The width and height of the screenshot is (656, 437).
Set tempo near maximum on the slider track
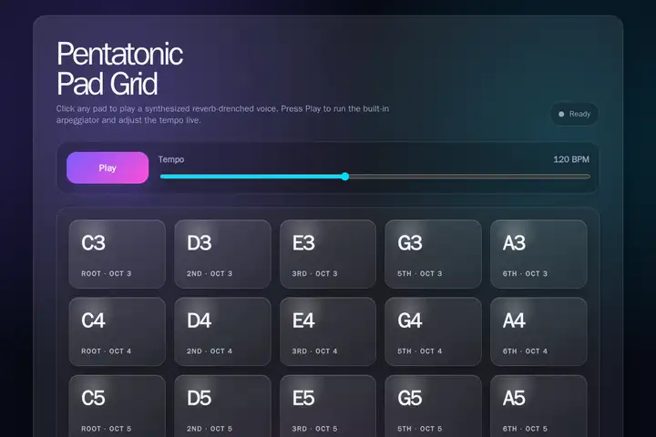pos(584,177)
